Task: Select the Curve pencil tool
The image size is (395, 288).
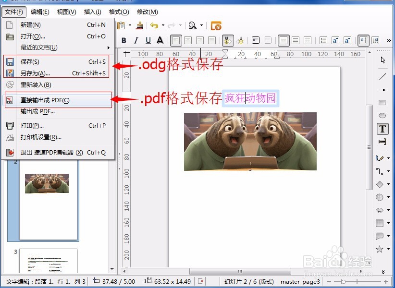Action: click(380, 158)
